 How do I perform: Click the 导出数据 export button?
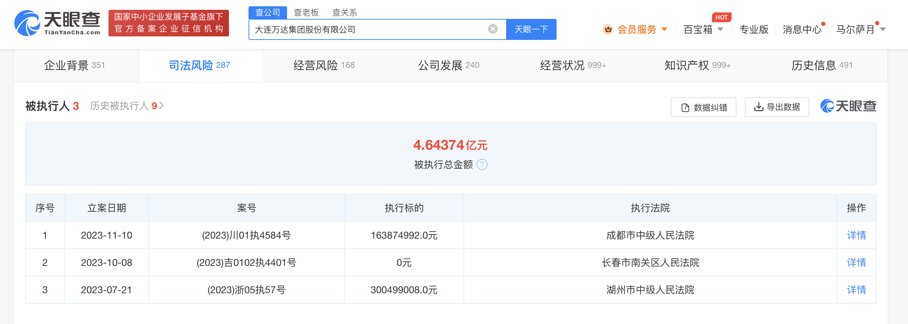[x=776, y=107]
